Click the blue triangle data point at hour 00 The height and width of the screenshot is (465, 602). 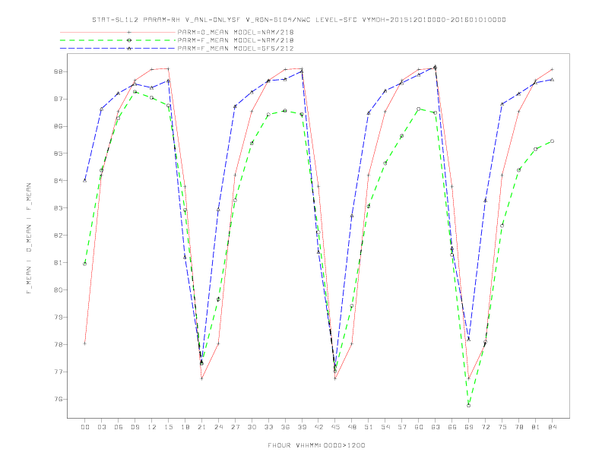coord(85,180)
